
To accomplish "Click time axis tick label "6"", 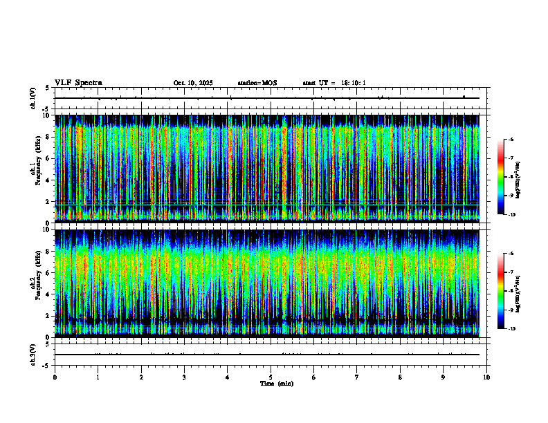I will (x=314, y=377).
